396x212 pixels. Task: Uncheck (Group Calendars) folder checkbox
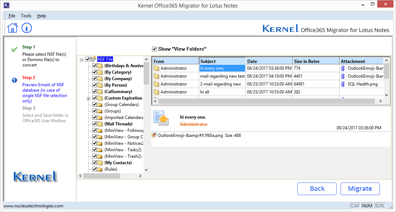point(94,104)
